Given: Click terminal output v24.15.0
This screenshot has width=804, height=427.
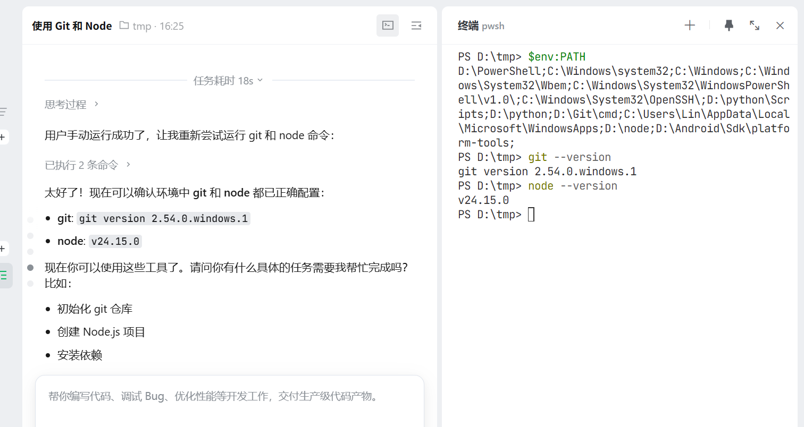Looking at the screenshot, I should [x=483, y=200].
